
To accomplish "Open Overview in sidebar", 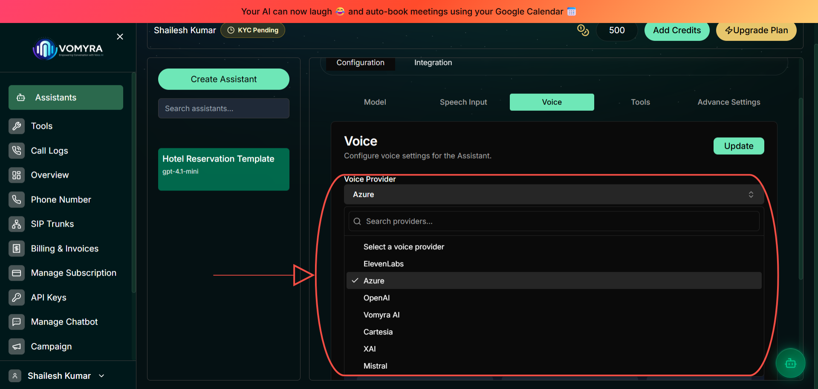I will point(50,175).
